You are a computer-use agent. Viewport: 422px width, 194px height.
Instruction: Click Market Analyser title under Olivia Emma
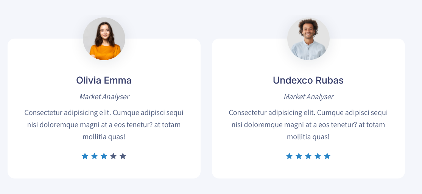pos(104,96)
